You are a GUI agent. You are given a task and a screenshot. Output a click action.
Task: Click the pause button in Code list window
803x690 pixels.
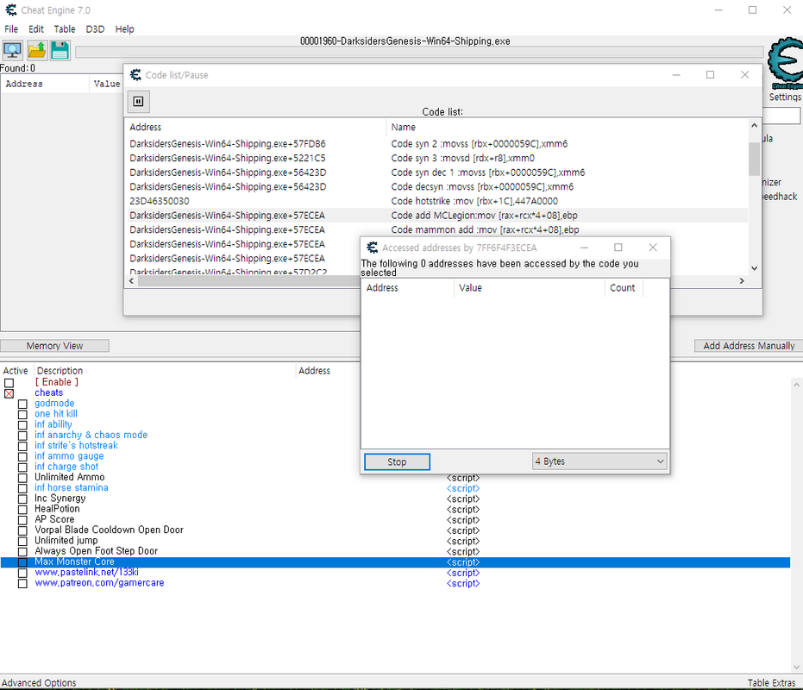tap(138, 102)
